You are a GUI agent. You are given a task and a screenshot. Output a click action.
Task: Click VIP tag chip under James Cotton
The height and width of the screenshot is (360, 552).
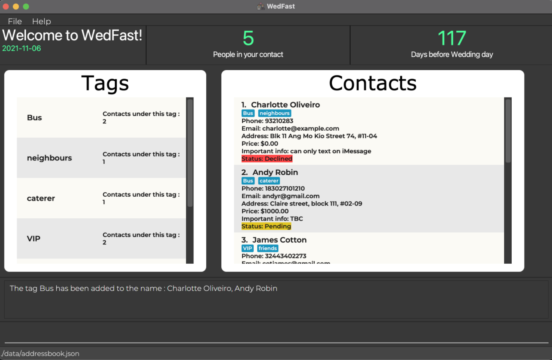pyautogui.click(x=248, y=248)
